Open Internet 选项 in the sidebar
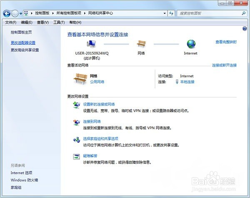The height and width of the screenshot is (198, 250). (21, 173)
